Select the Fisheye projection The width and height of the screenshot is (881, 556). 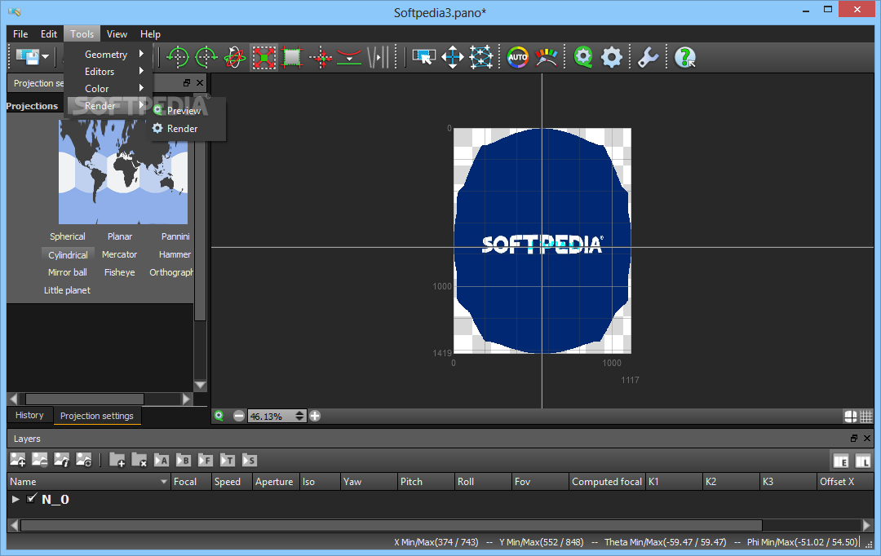tap(120, 272)
